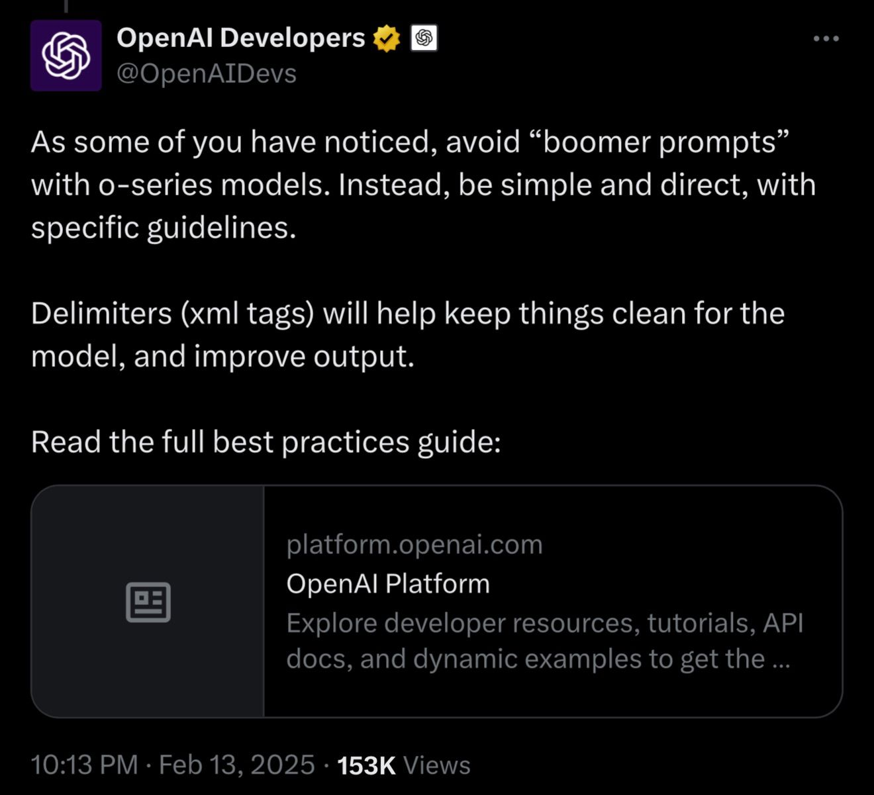Click the quoted "boomer prompts" phrase
This screenshot has height=795, width=874.
[666, 142]
